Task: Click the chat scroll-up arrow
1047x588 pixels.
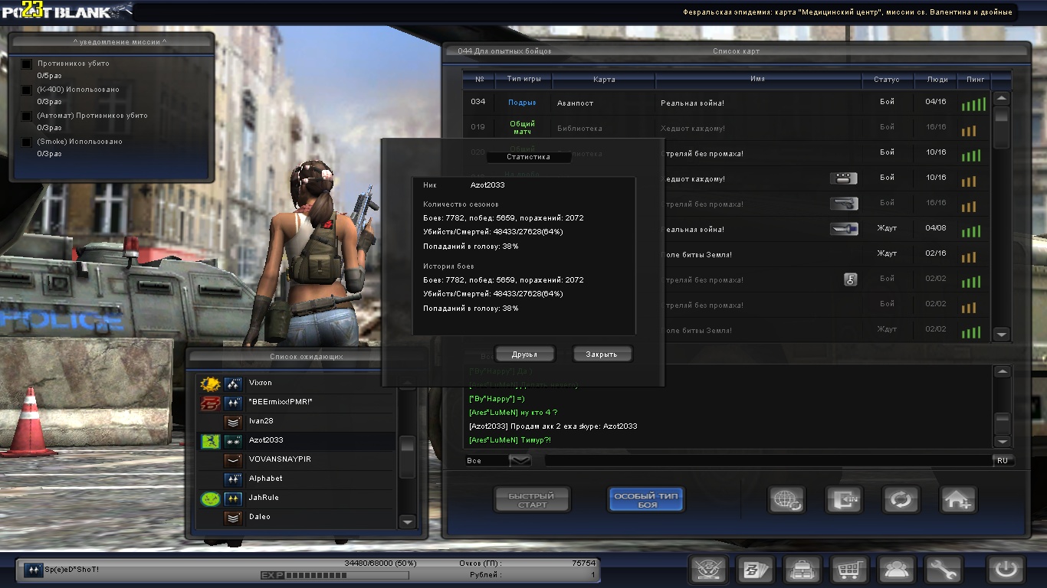Action: (1002, 371)
